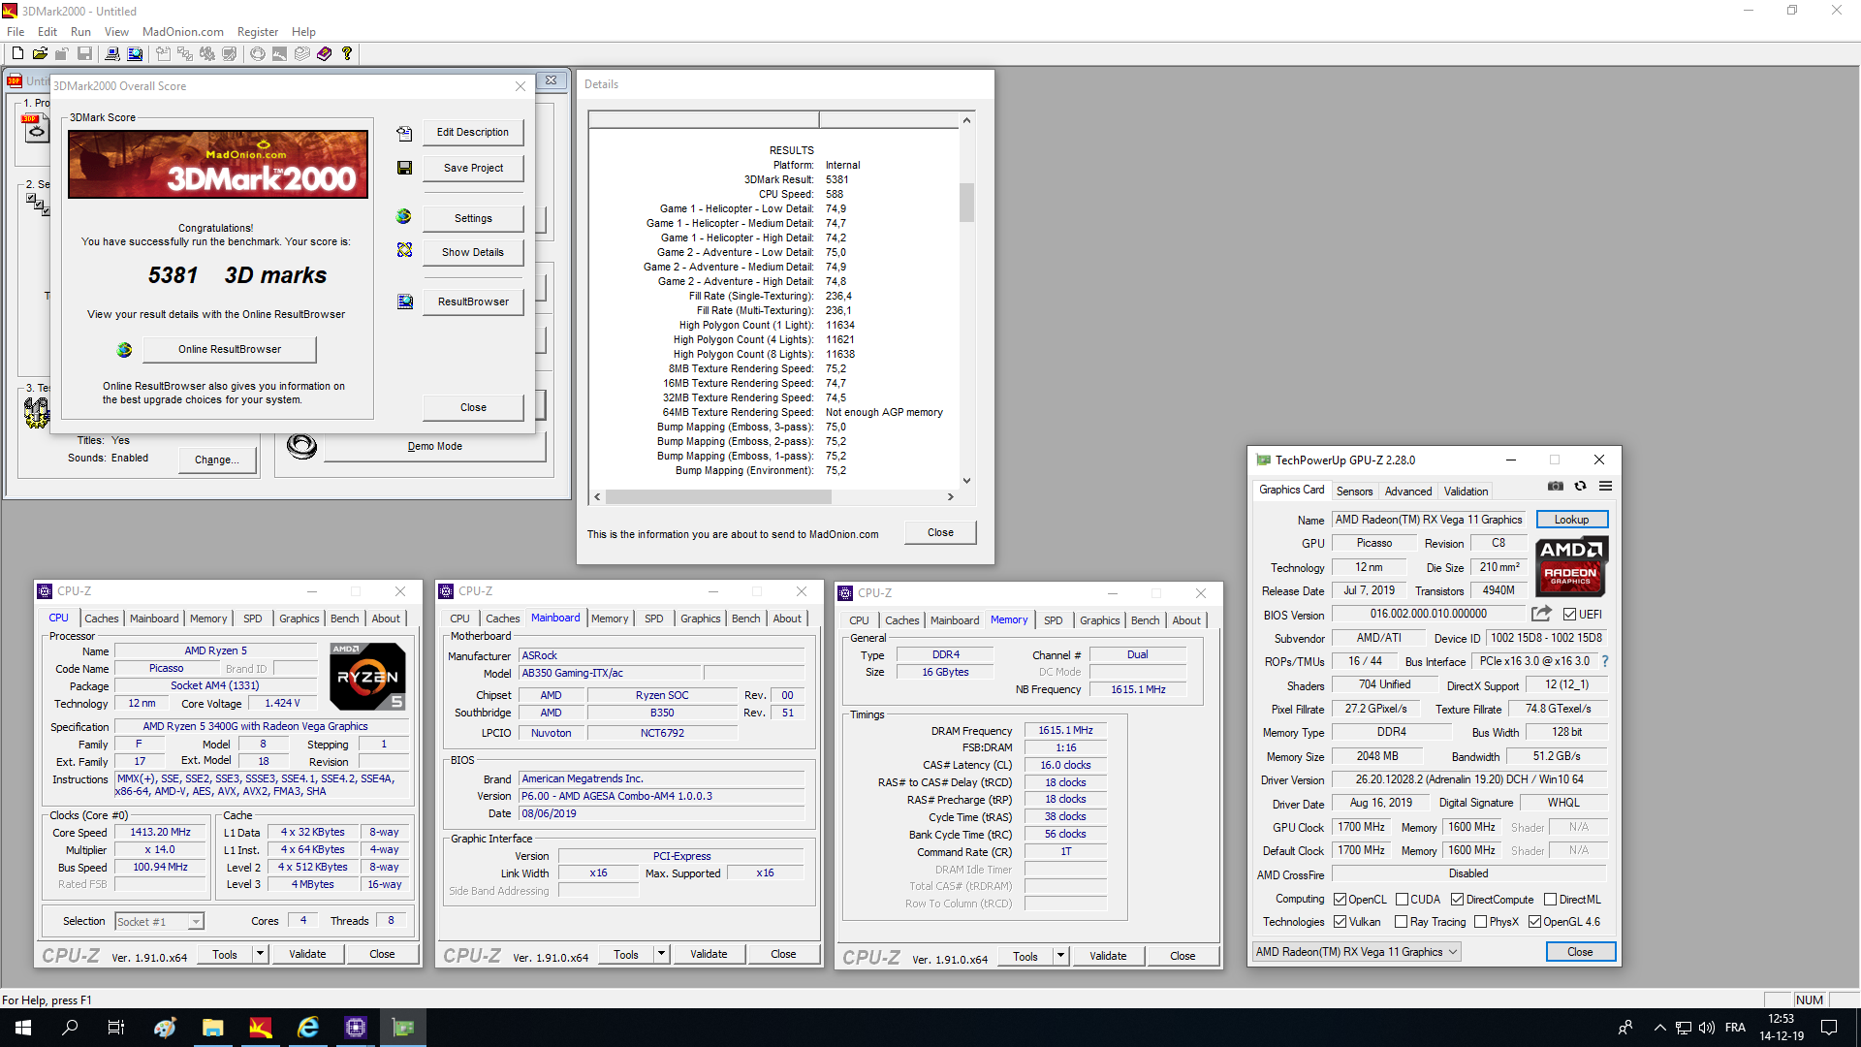This screenshot has height=1047, width=1861.
Task: Show hidden system tray icons chevron
Action: click(x=1659, y=1028)
